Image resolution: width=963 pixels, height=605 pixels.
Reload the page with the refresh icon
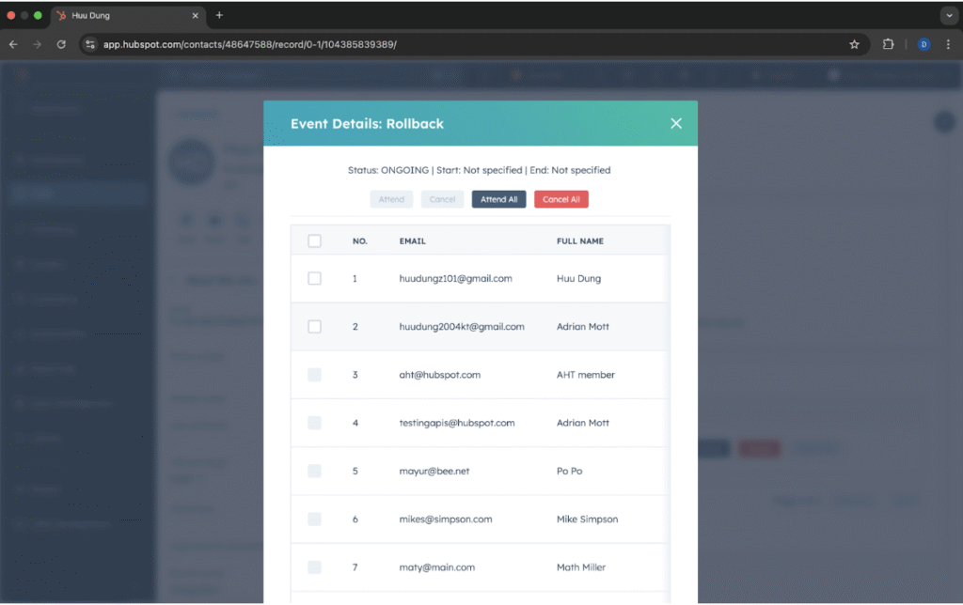coord(61,44)
